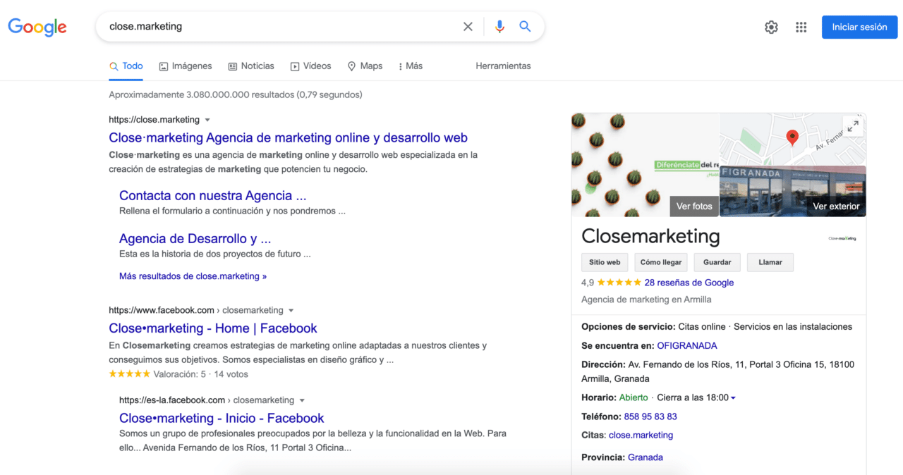The width and height of the screenshot is (903, 475).
Task: Click the Cómo llegar button
Action: pyautogui.click(x=660, y=261)
